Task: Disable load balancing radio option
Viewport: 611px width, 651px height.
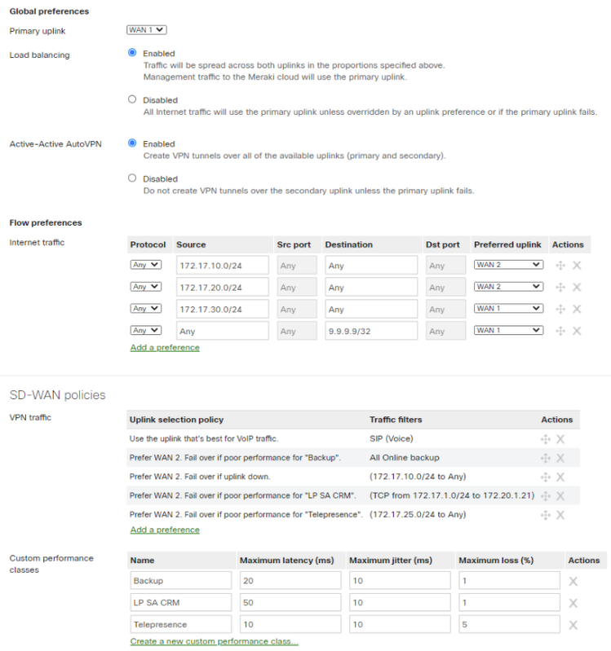Action: [x=132, y=99]
